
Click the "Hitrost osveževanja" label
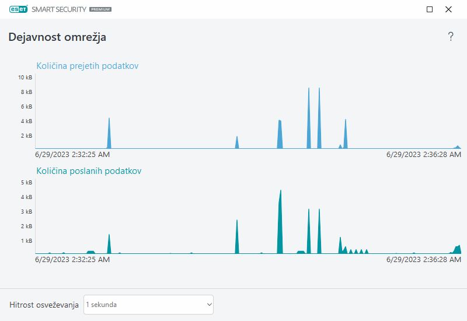[44, 305]
